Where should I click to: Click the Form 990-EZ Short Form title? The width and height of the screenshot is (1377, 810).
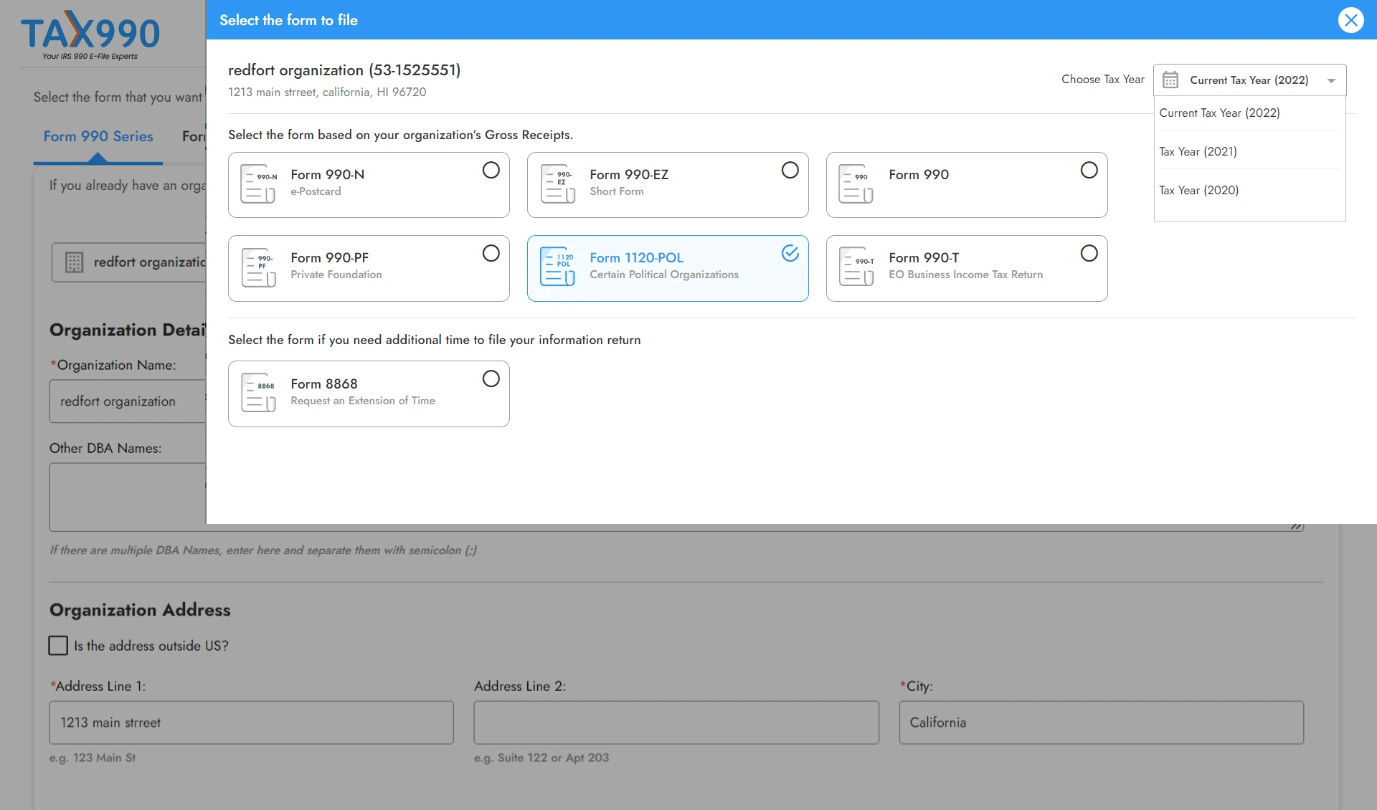[629, 174]
